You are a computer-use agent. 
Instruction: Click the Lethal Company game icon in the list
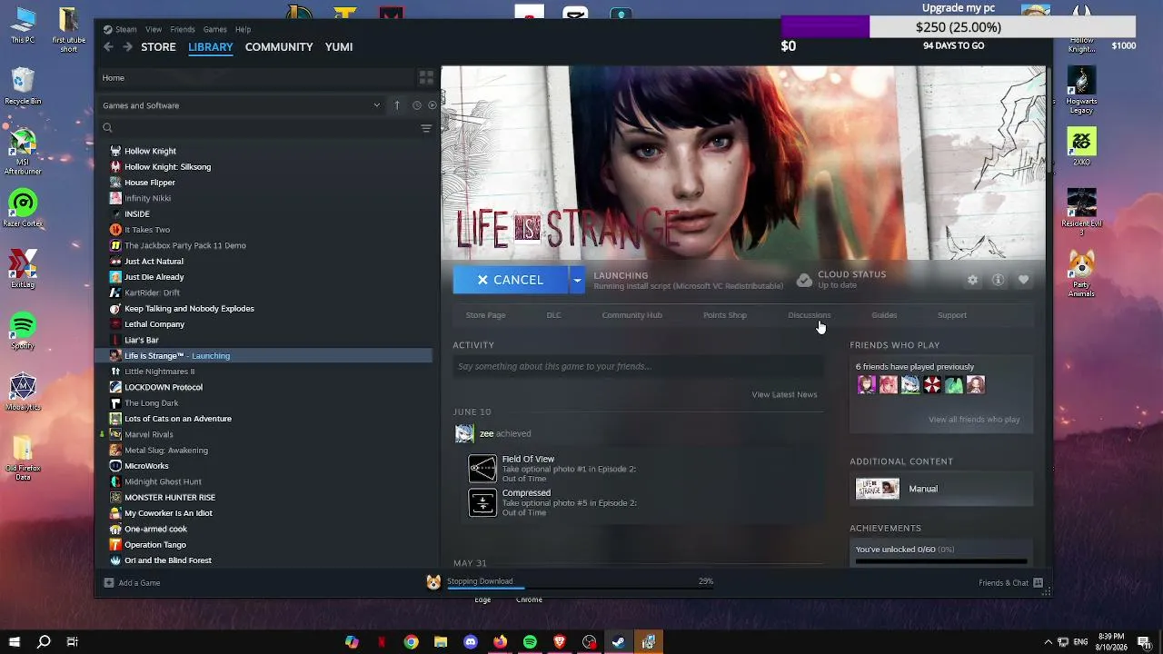(115, 324)
